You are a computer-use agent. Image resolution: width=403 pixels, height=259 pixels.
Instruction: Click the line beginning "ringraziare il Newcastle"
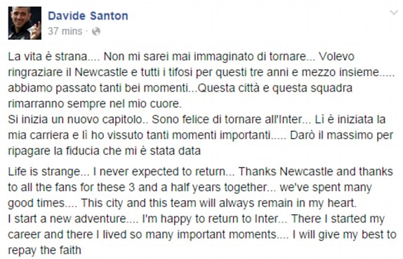coord(201,72)
